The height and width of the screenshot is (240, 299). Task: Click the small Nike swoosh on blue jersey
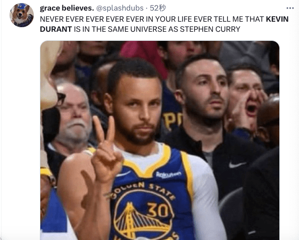[124, 173]
